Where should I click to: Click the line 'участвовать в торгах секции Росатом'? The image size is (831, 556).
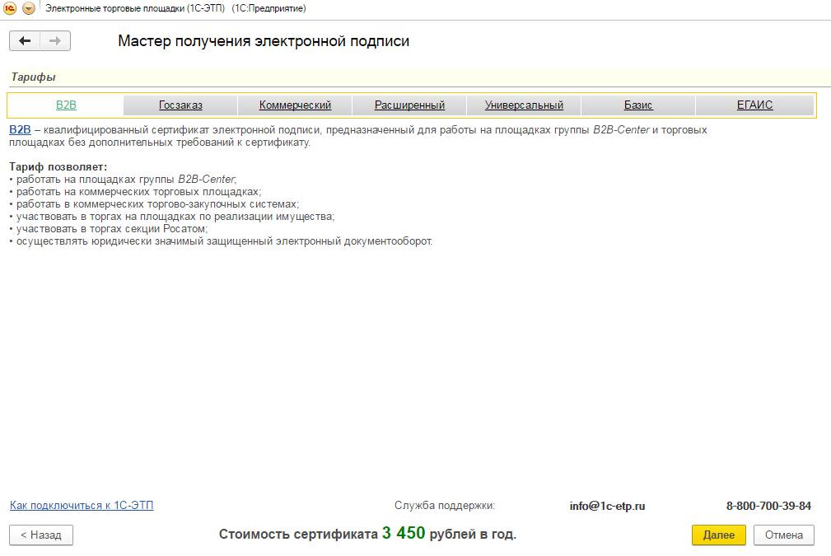[109, 229]
